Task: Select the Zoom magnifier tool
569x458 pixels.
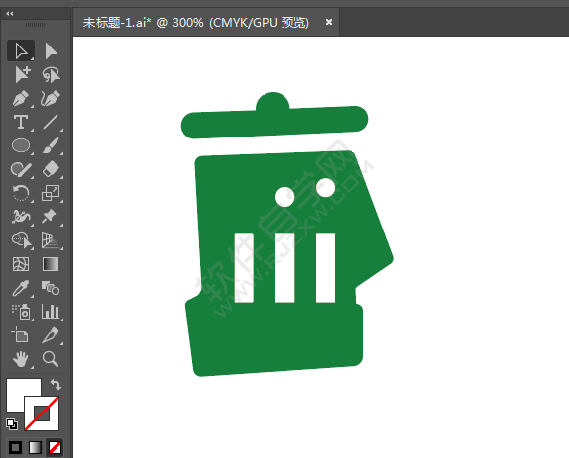Action: tap(51, 359)
